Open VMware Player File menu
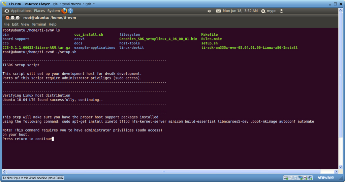This screenshot has width=345, height=182. coord(56,4)
